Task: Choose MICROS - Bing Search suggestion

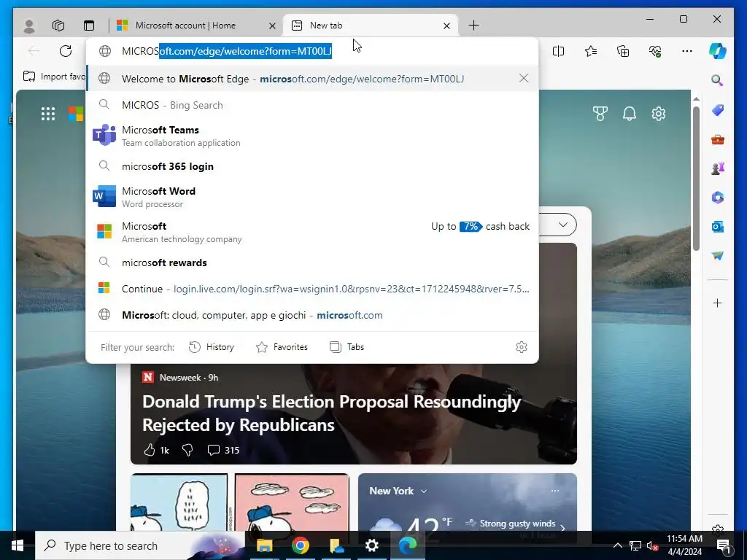Action: click(312, 105)
